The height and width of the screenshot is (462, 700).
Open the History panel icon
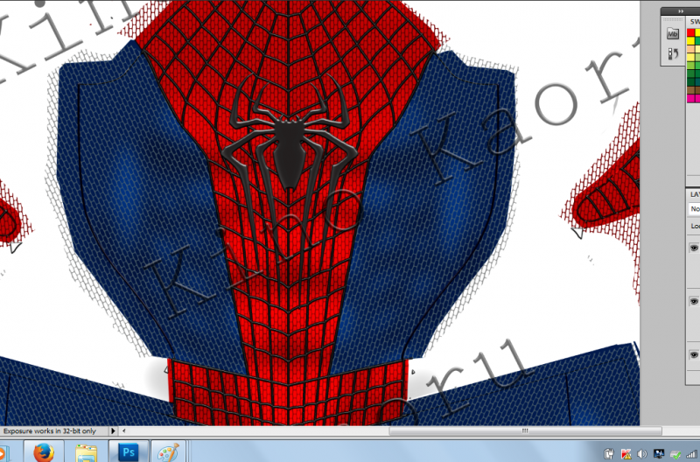(672, 54)
